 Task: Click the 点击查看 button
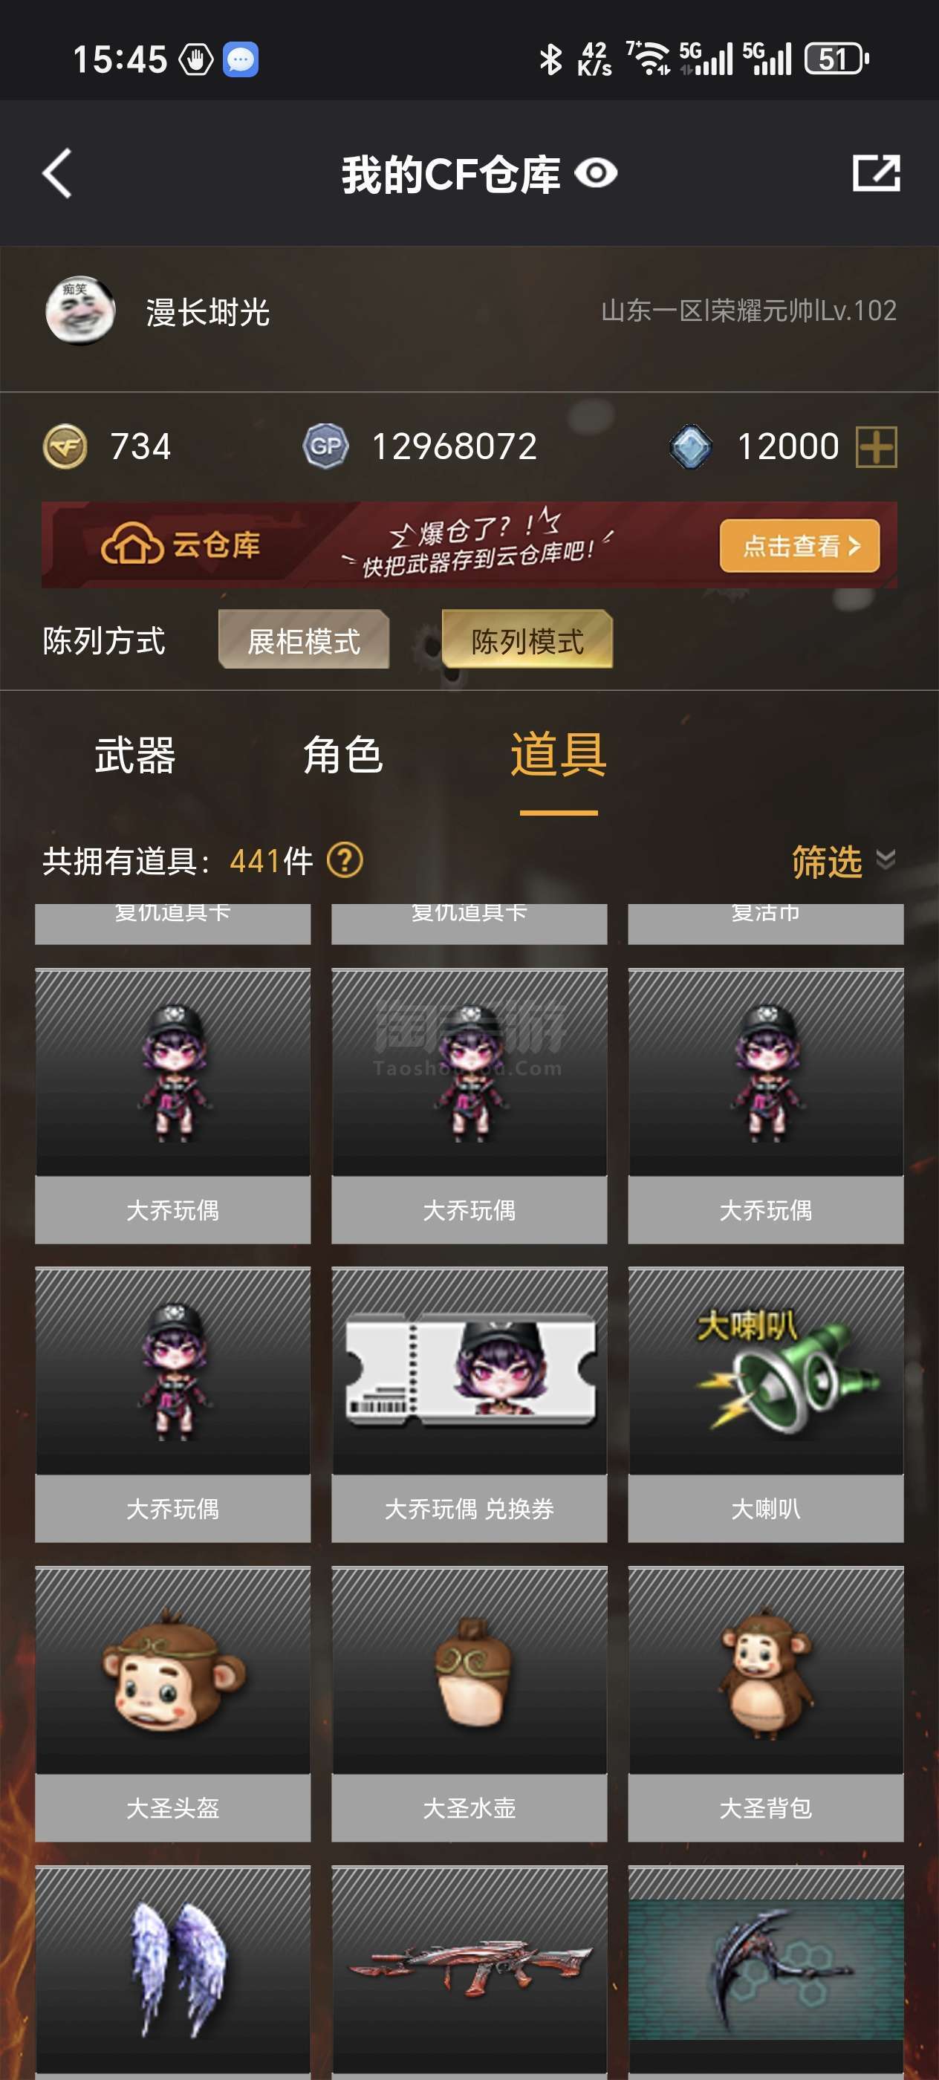point(799,546)
